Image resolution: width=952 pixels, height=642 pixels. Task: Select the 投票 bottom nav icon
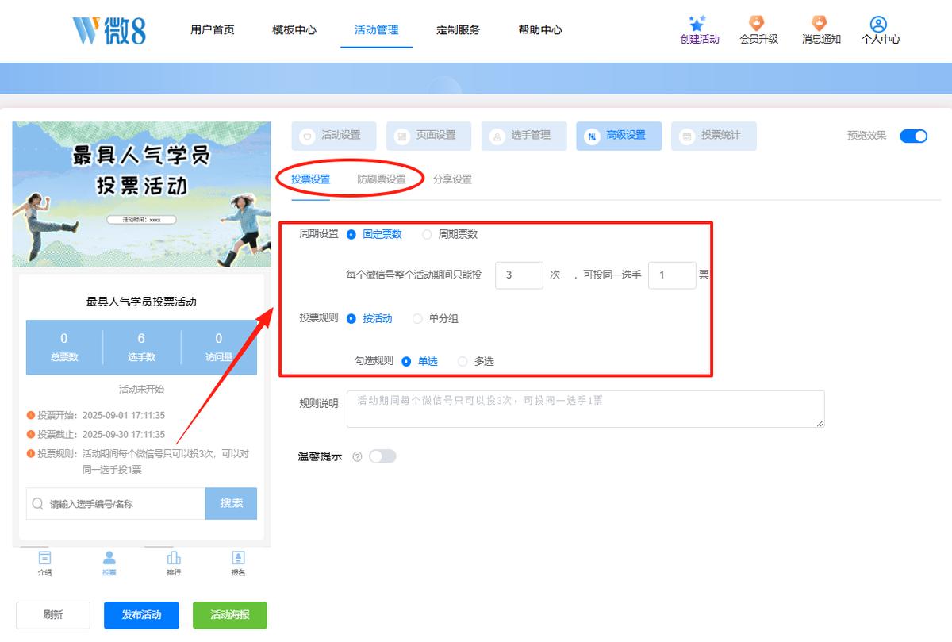(109, 557)
